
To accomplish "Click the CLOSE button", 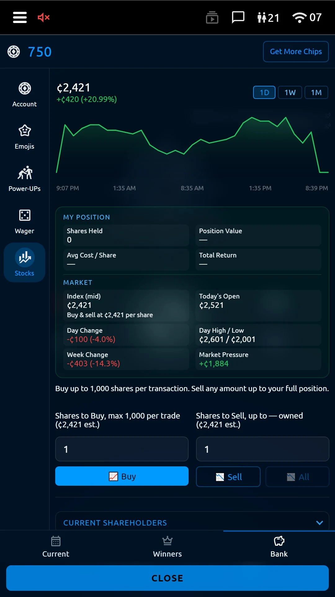I will (167, 578).
